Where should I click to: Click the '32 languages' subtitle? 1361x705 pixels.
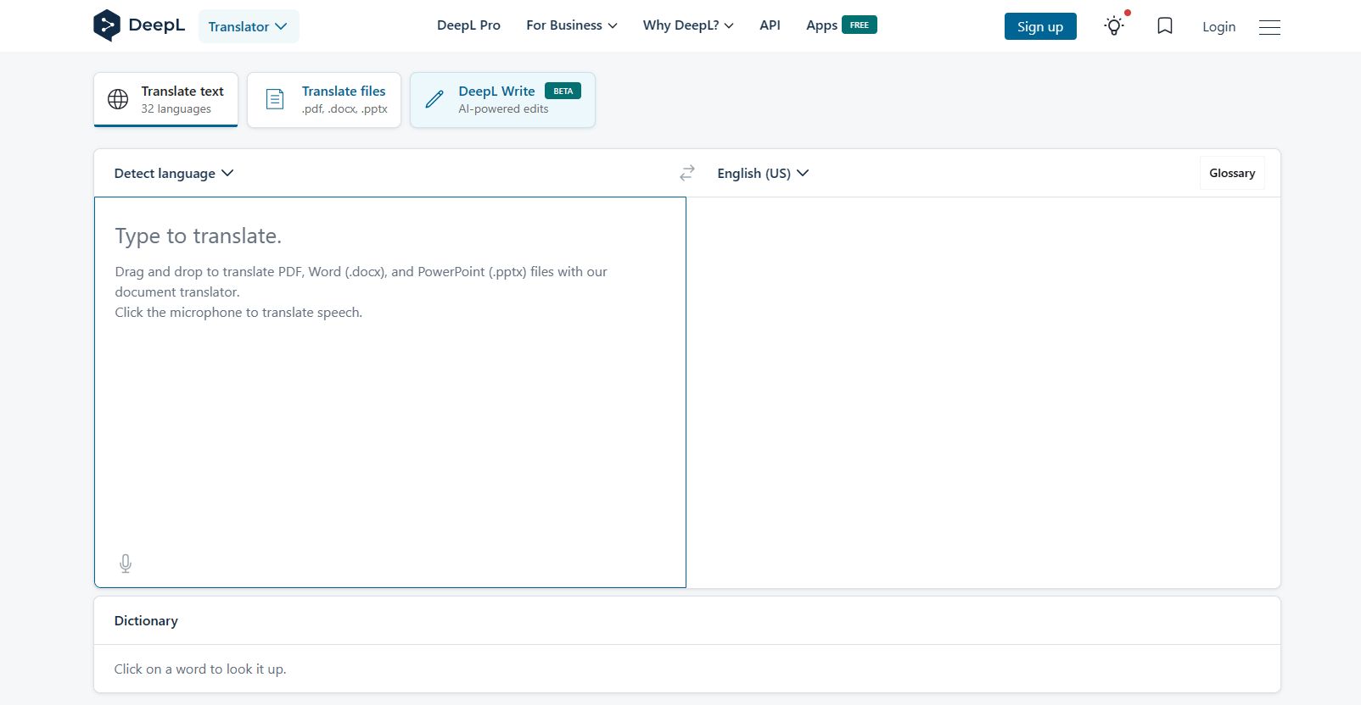coord(176,109)
